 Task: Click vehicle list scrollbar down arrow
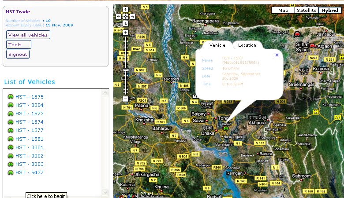coord(105,193)
